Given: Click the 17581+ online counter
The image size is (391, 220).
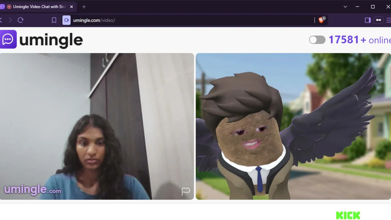Looking at the screenshot, I should [x=360, y=40].
